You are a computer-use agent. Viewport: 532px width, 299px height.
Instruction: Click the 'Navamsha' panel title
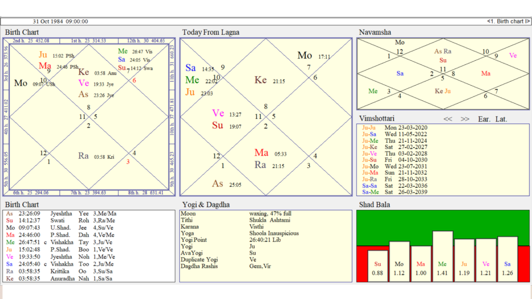[x=375, y=32]
